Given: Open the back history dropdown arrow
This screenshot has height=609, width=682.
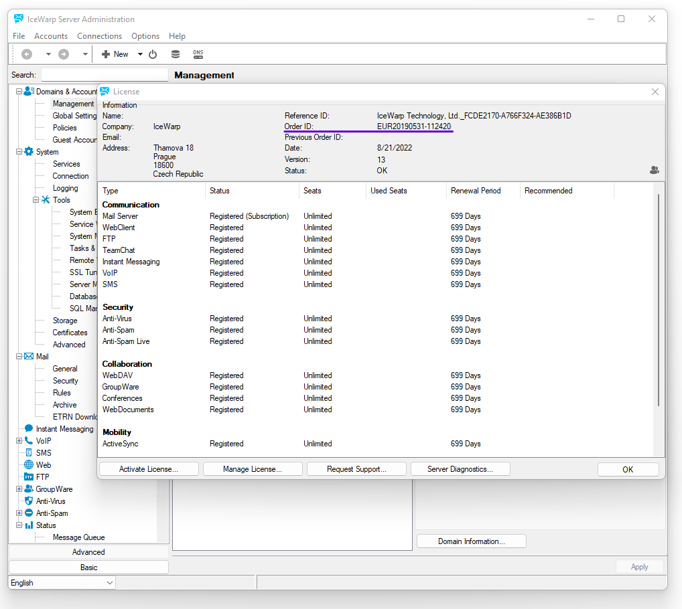Looking at the screenshot, I should (x=48, y=54).
